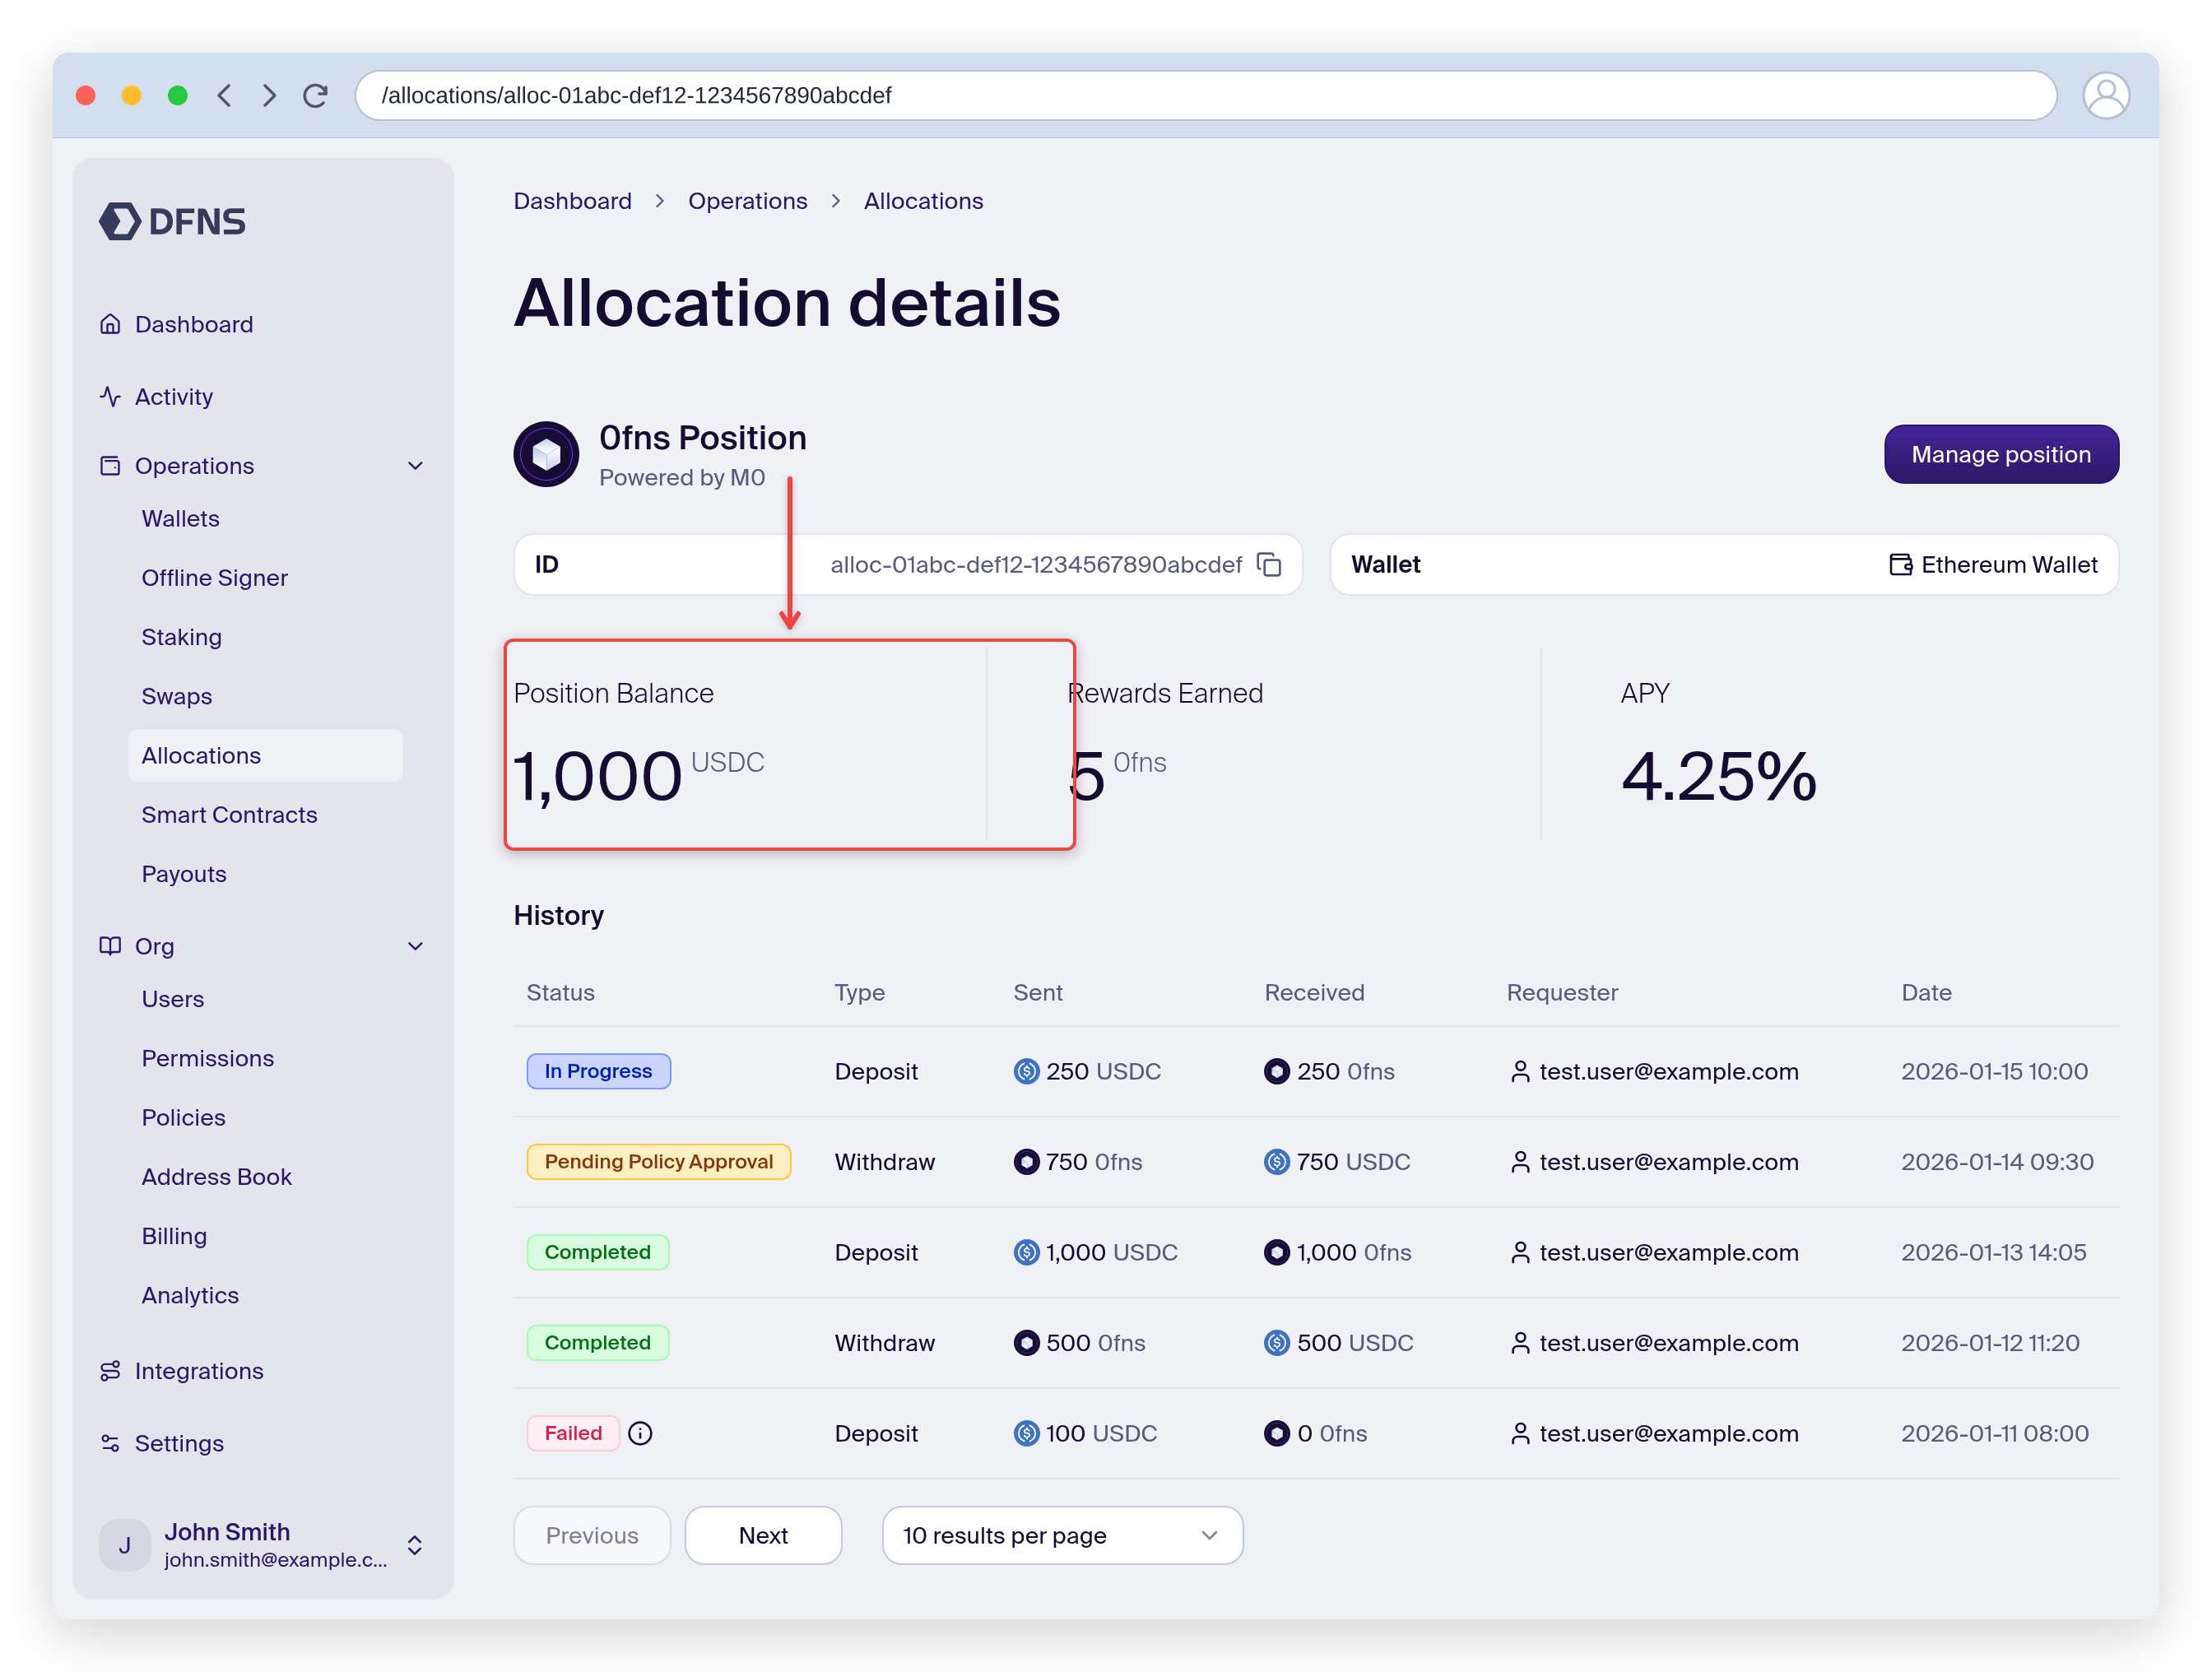
Task: Open Permissions under Org
Action: [207, 1058]
